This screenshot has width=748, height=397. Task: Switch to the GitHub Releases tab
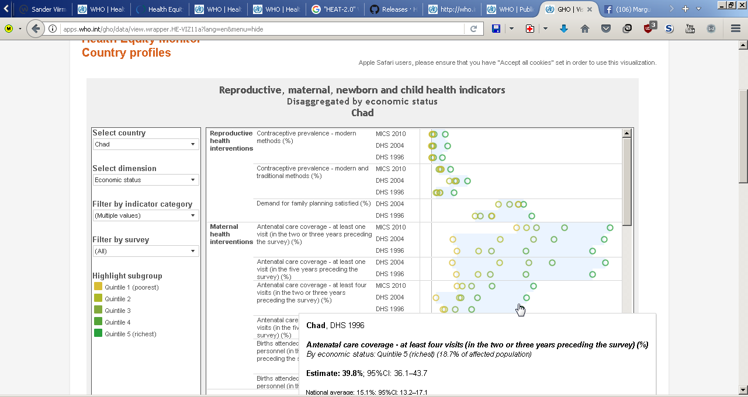(x=394, y=9)
